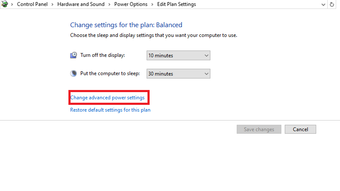Select the Edit Plan Settings breadcrumb
The width and height of the screenshot is (340, 191).
(176, 4)
